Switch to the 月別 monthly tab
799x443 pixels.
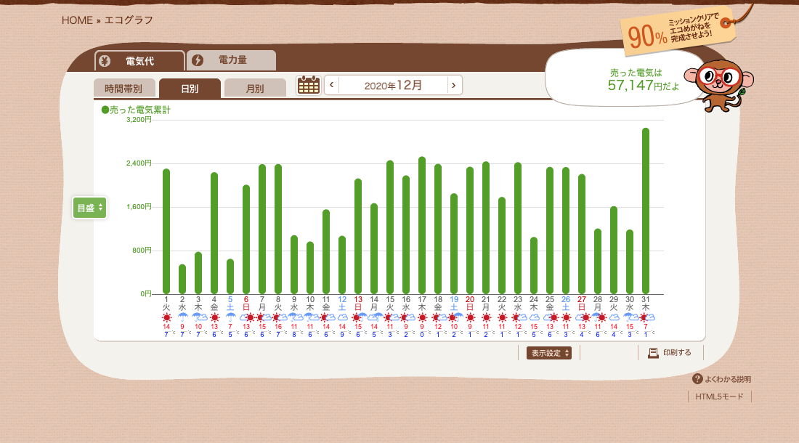255,89
